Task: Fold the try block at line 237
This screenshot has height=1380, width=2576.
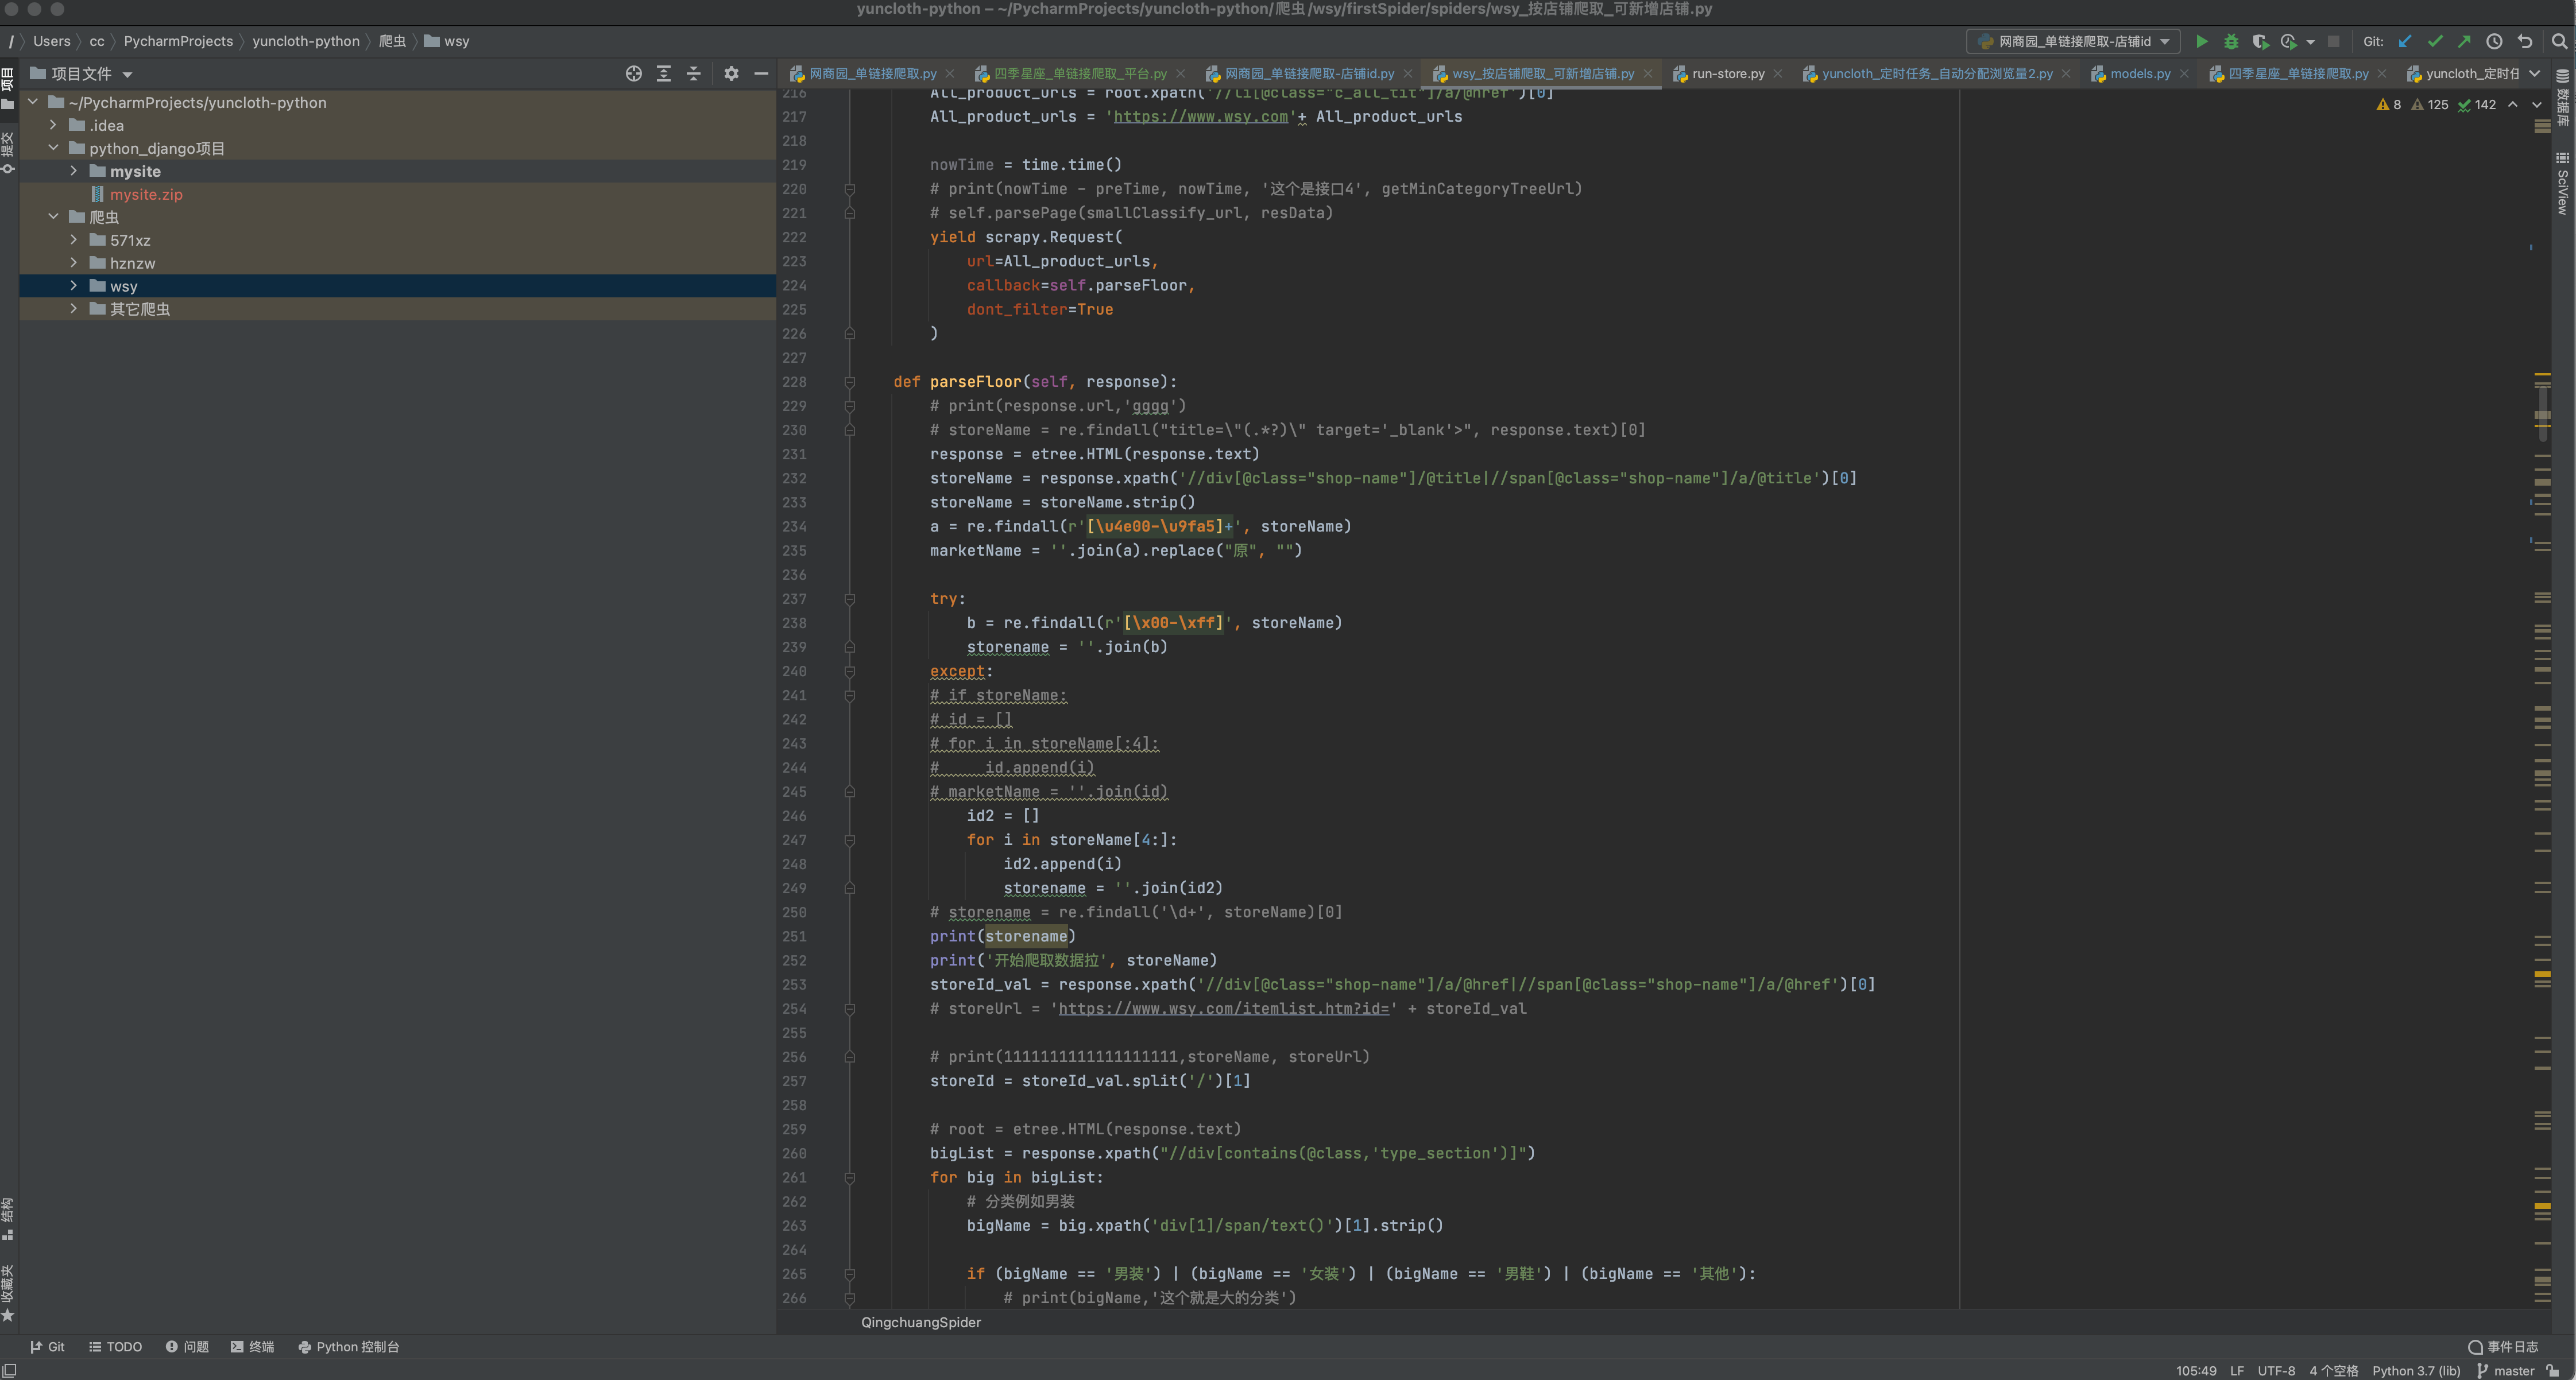Action: [x=849, y=599]
